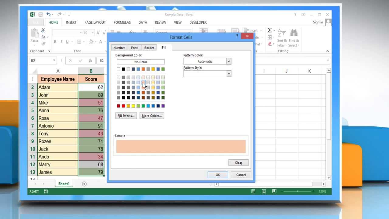
Task: Click the Clear eraser icon in Editing group
Action: pyautogui.click(x=269, y=44)
